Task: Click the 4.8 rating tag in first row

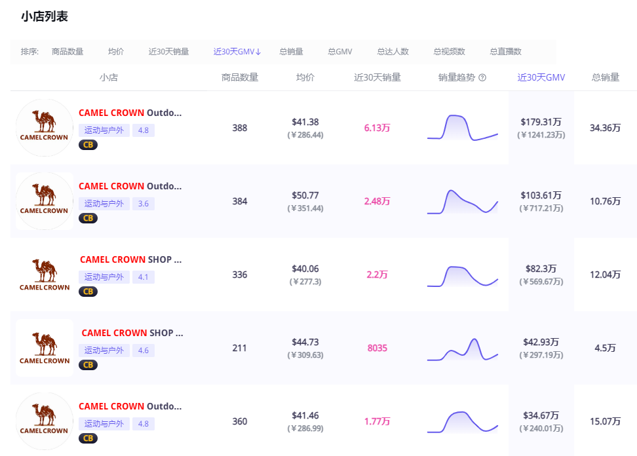Action: coord(144,130)
